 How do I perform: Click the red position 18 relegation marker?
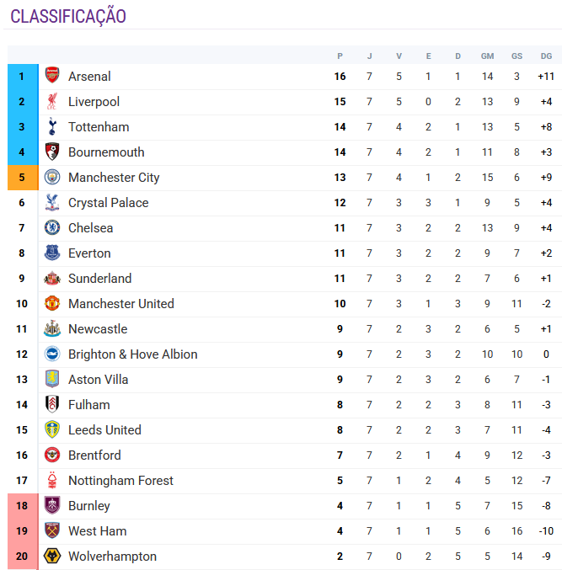point(22,505)
